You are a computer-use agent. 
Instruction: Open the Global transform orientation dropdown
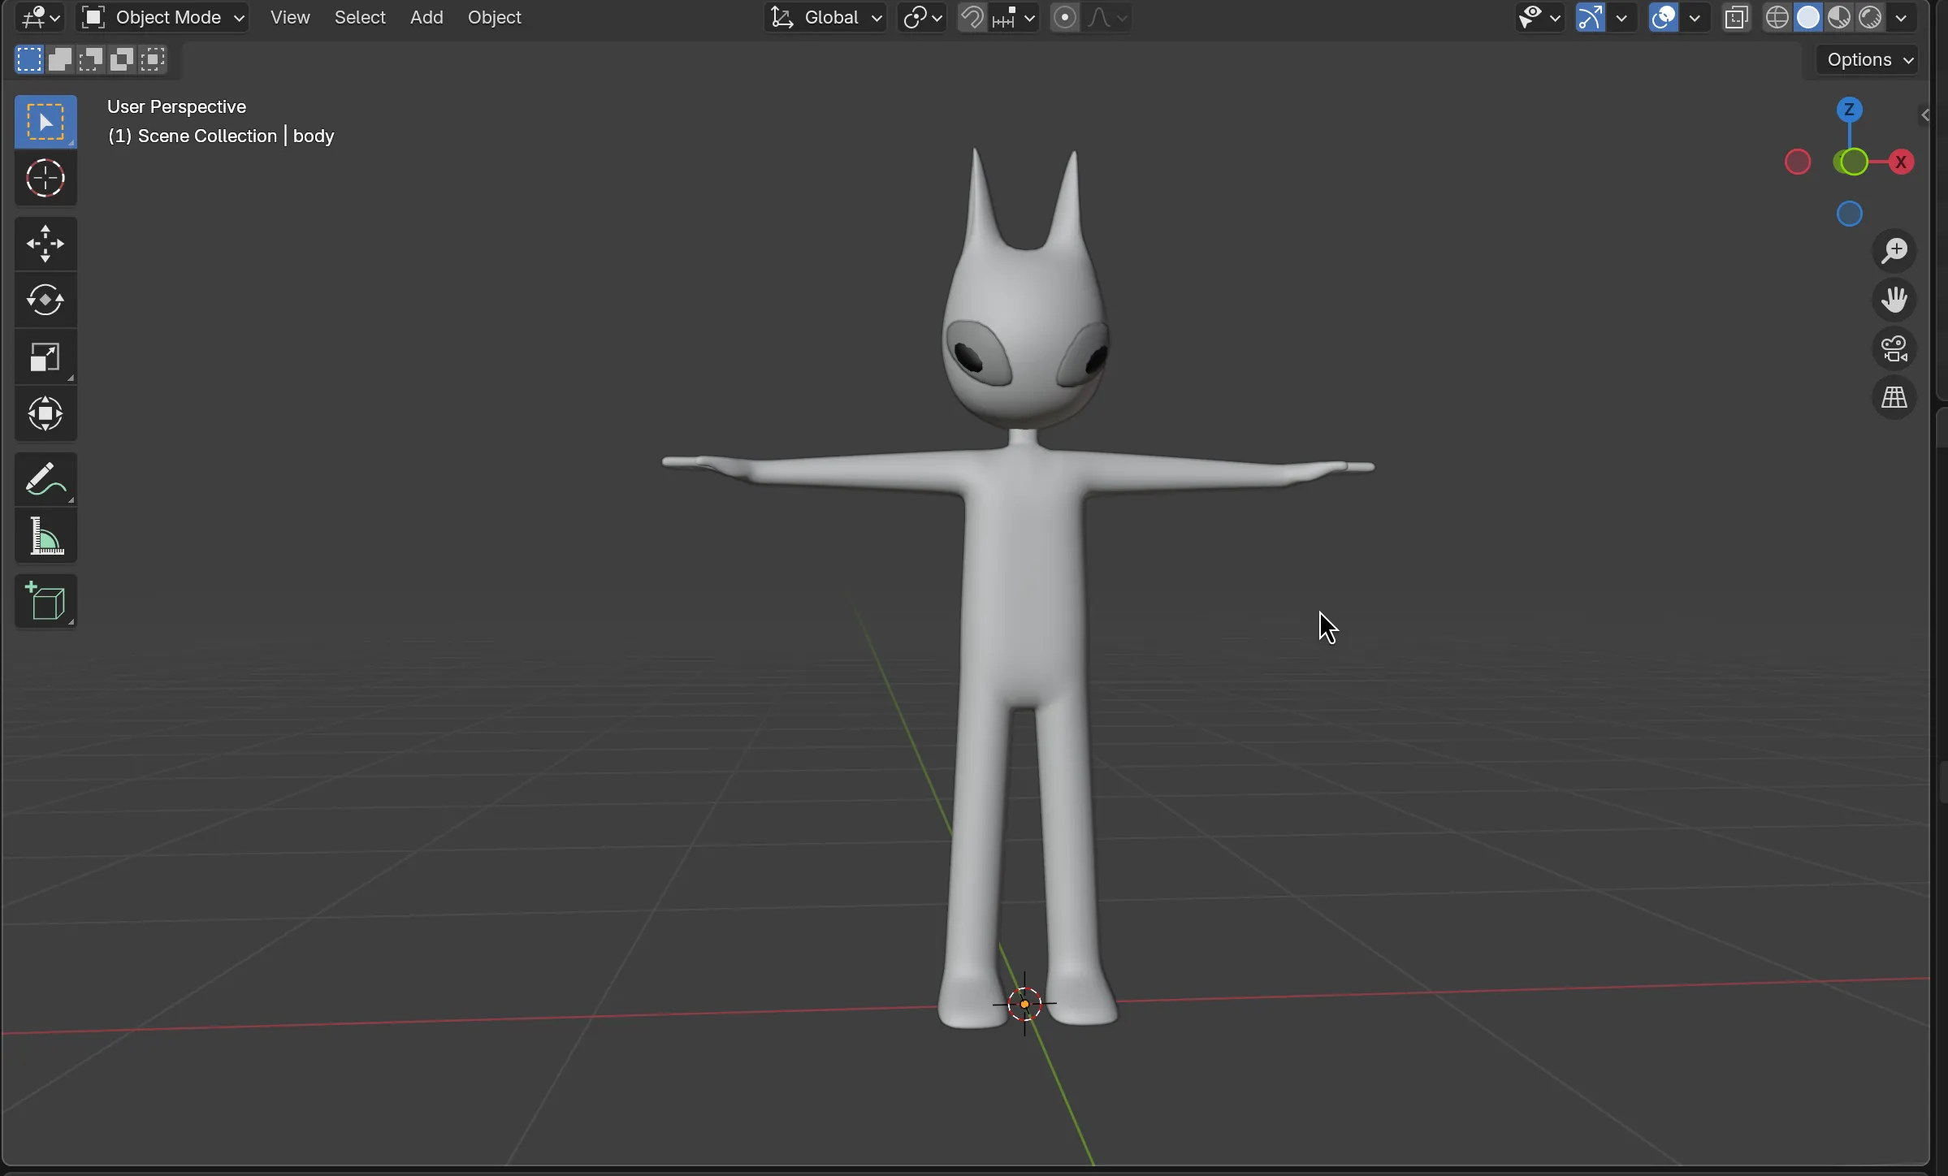[826, 17]
